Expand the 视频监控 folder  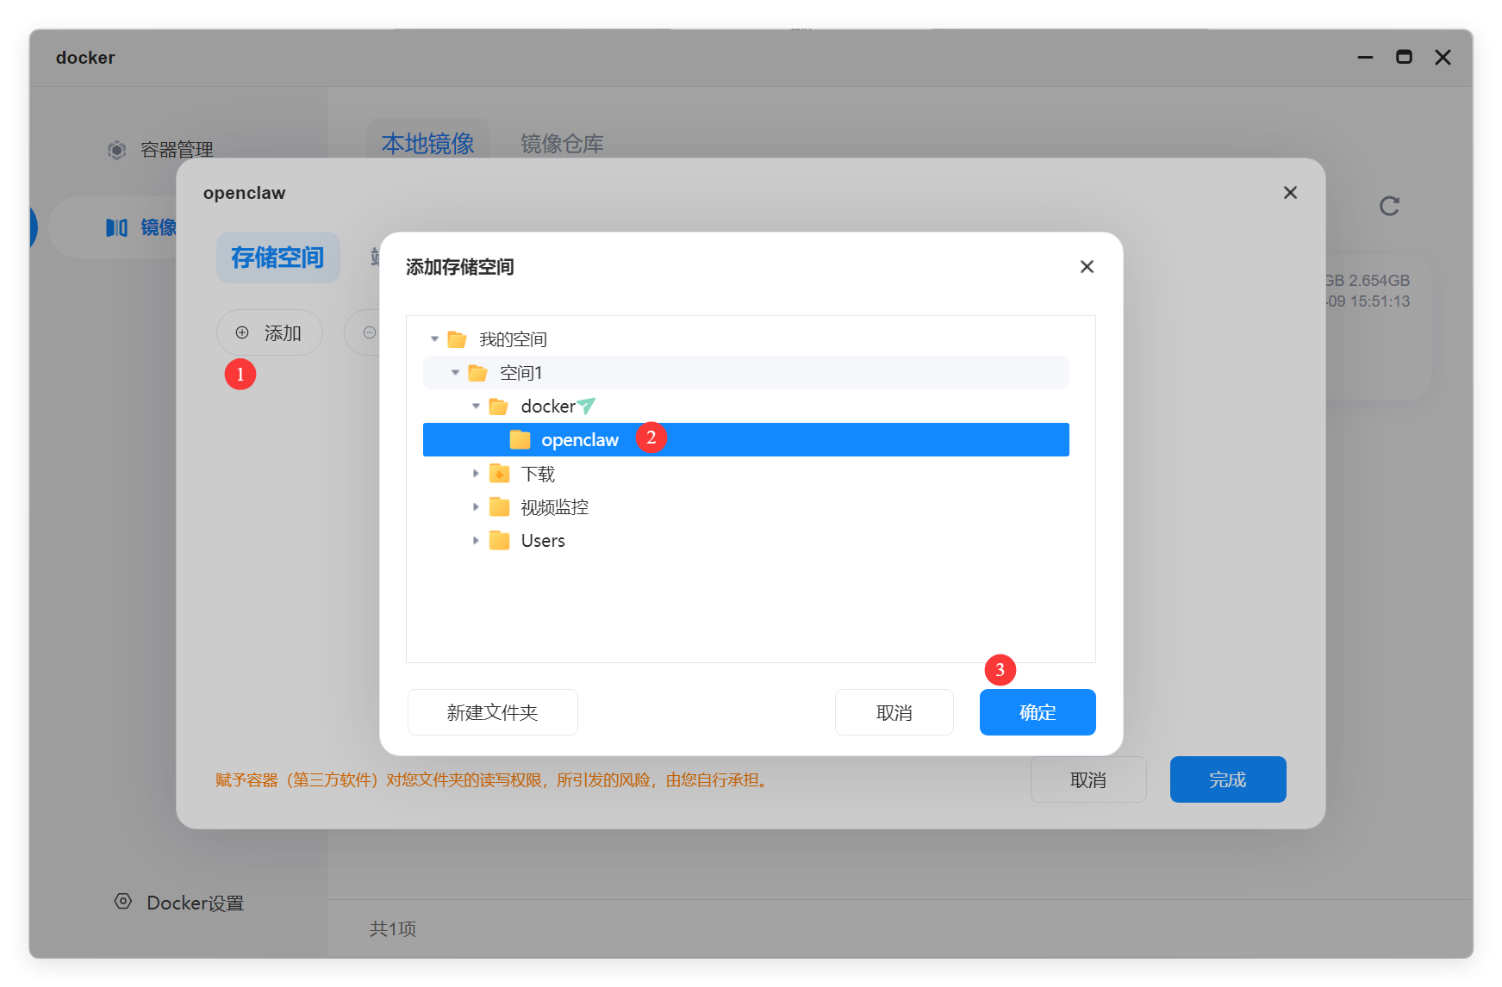pyautogui.click(x=476, y=507)
